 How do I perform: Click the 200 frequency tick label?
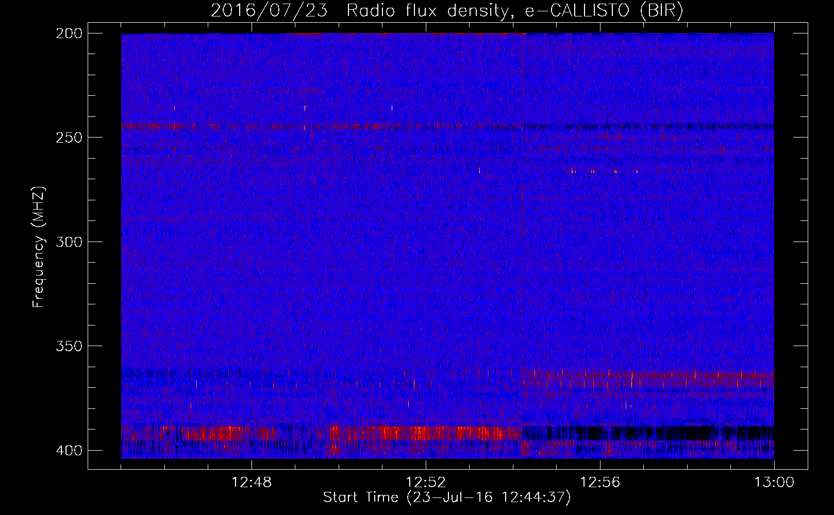tap(69, 33)
